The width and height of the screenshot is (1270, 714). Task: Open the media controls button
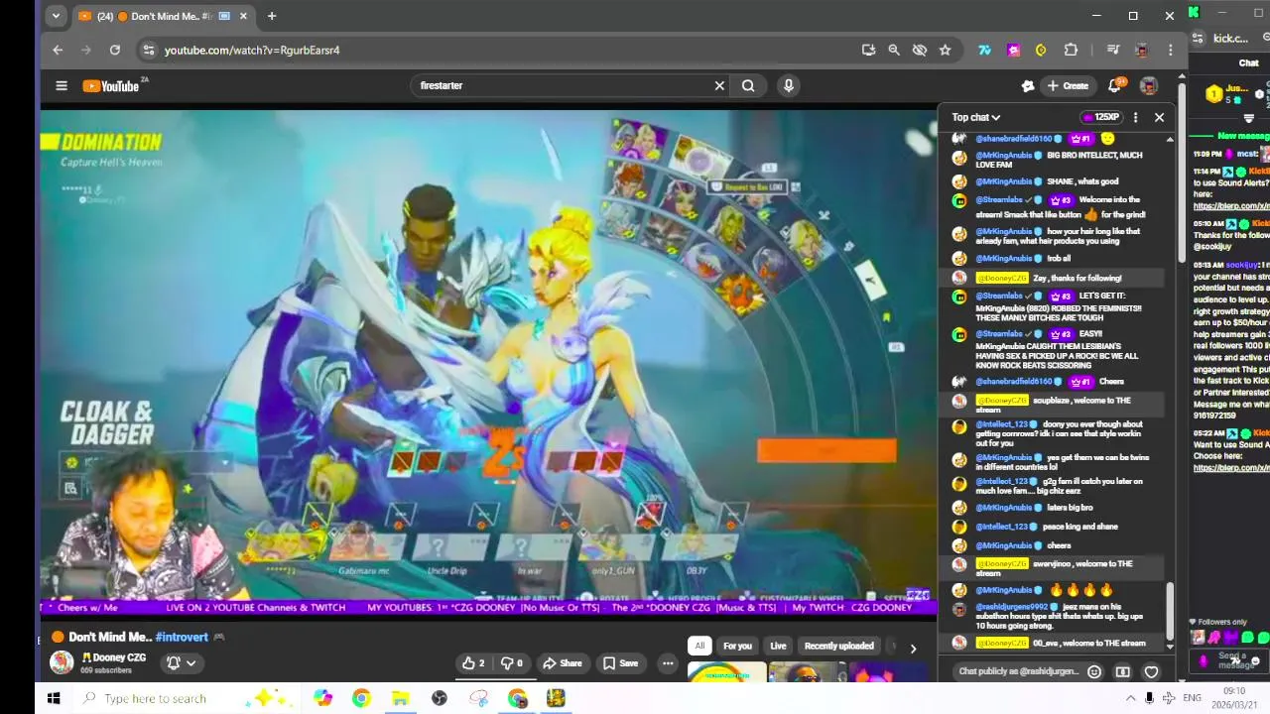pyautogui.click(x=1113, y=50)
